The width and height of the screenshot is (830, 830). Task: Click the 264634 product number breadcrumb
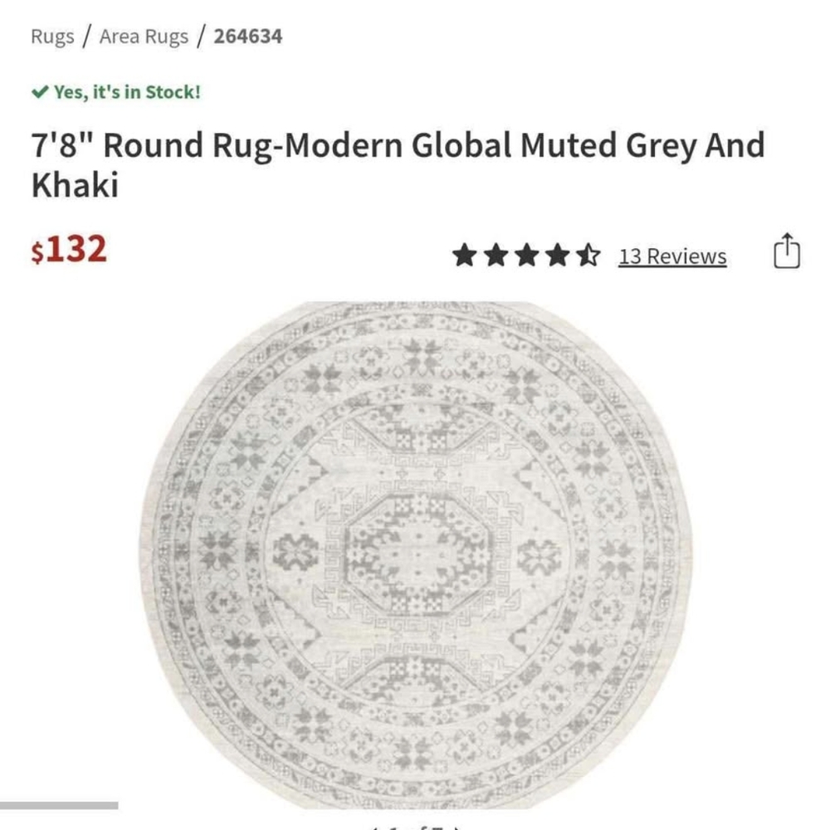click(x=247, y=37)
